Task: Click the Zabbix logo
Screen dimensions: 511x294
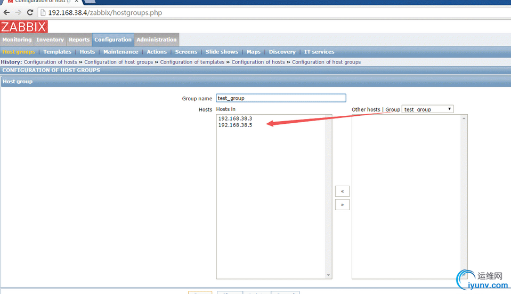Action: coord(24,27)
